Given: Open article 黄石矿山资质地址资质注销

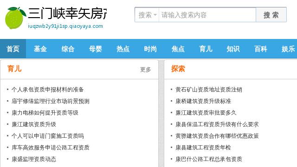Looking at the screenshot, I should (x=209, y=90).
